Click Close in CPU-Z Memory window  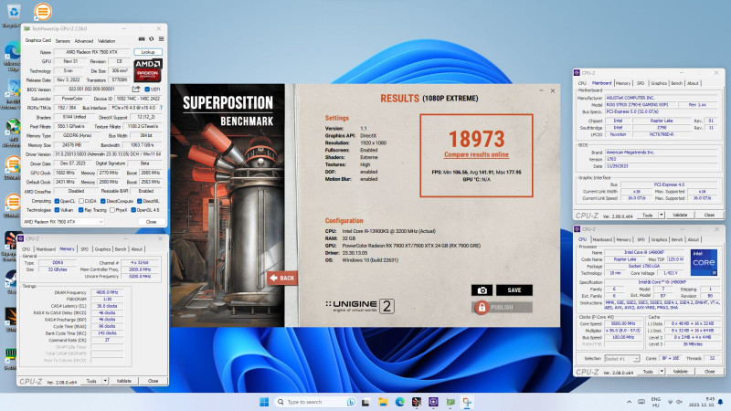point(153,381)
